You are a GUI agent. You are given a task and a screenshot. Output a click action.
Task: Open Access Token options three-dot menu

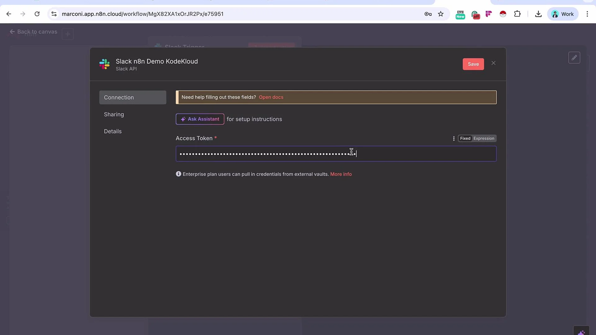(x=454, y=139)
